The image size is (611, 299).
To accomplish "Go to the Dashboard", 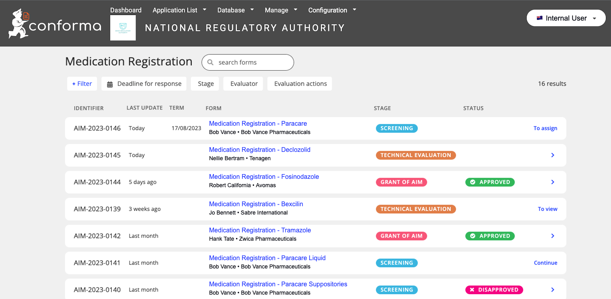I will pyautogui.click(x=126, y=10).
